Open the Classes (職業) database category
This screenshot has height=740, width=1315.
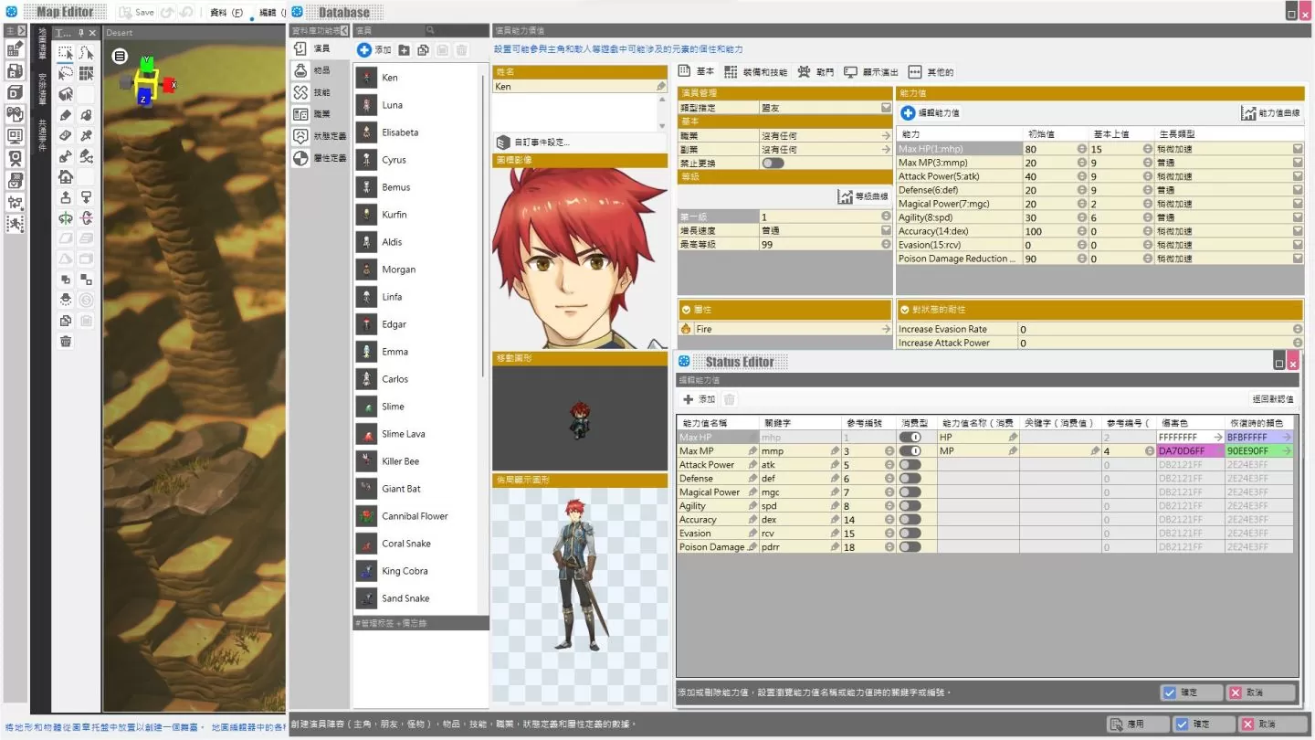[x=321, y=114]
